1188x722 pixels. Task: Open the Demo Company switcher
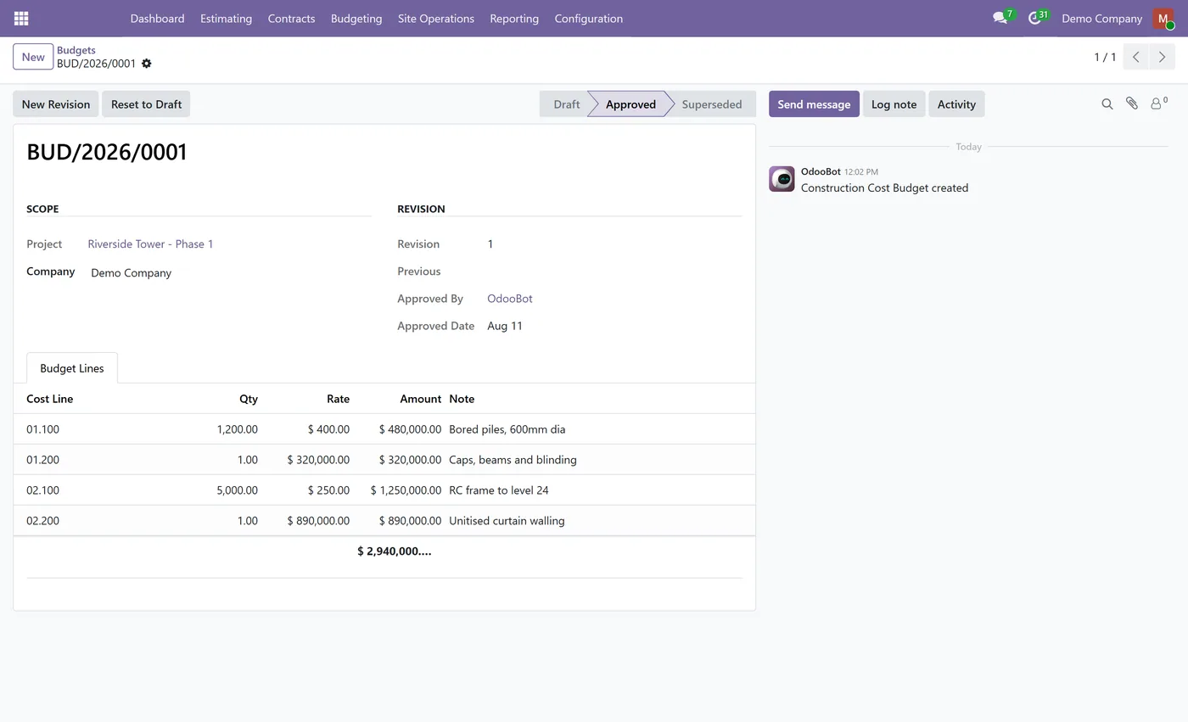click(1101, 19)
